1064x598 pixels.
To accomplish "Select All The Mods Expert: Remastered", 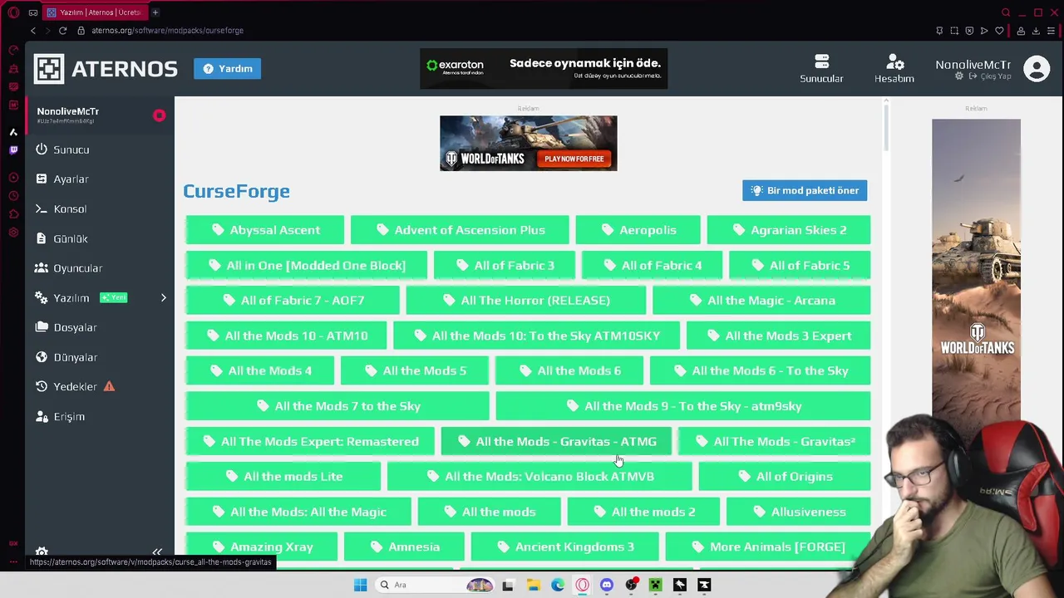I will (310, 442).
